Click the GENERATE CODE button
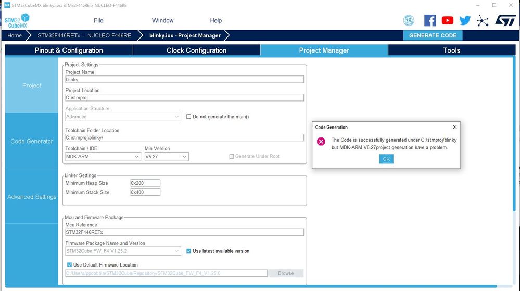Viewport: 520px width, 291px height. pos(433,35)
